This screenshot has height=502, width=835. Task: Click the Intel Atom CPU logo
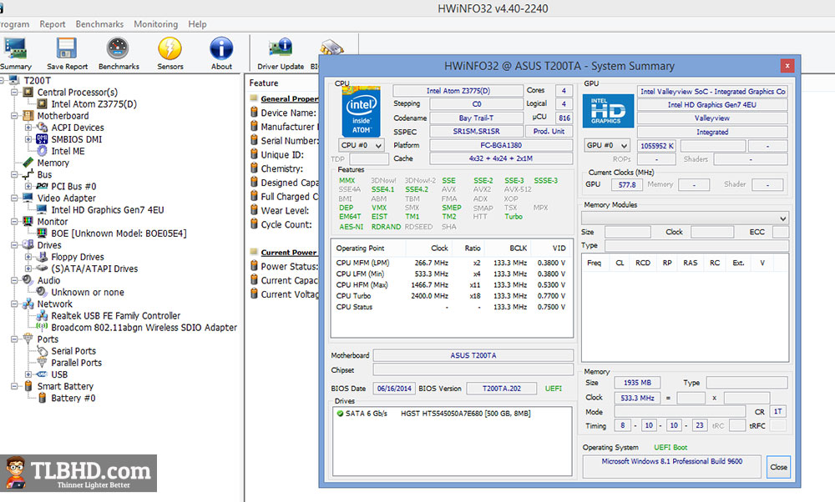[x=361, y=111]
